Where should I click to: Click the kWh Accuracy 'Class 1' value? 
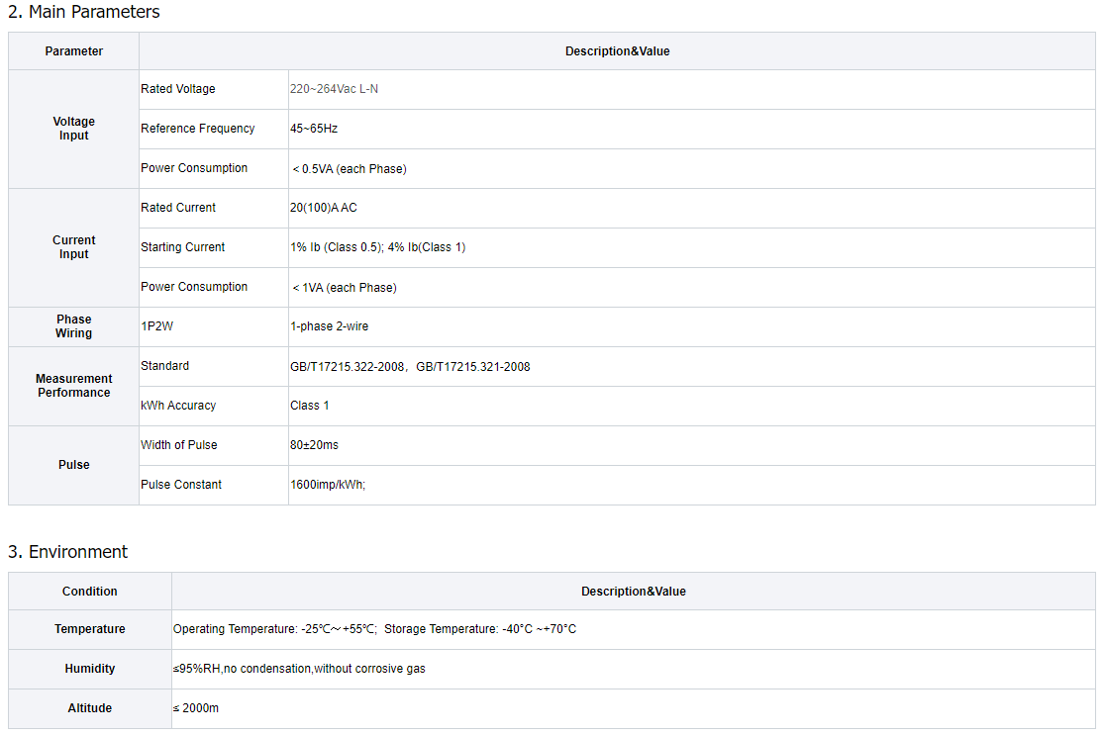(x=309, y=406)
